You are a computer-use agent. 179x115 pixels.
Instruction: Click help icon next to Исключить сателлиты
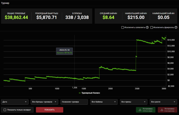click(147, 27)
